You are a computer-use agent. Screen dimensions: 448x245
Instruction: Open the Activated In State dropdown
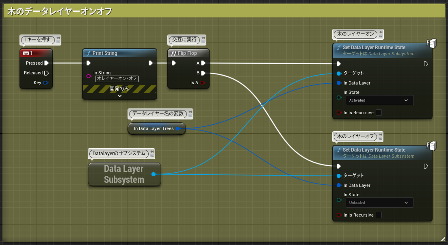(x=379, y=100)
